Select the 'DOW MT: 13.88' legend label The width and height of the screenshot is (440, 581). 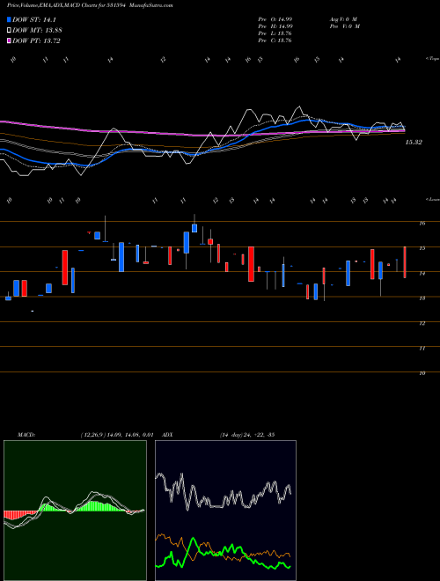click(x=37, y=31)
